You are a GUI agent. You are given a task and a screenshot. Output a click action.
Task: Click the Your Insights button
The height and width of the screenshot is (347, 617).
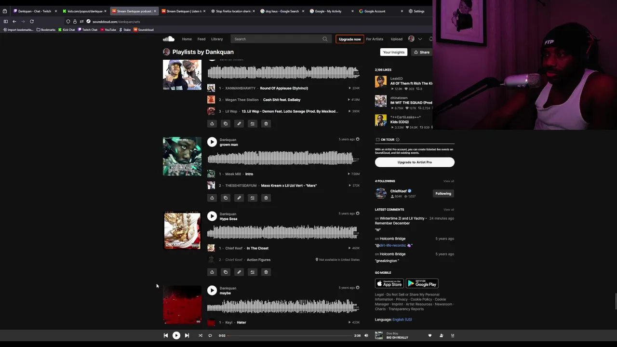tap(394, 52)
